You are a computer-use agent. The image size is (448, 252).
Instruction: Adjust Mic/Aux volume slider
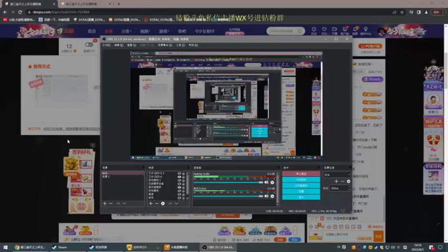tap(228, 196)
